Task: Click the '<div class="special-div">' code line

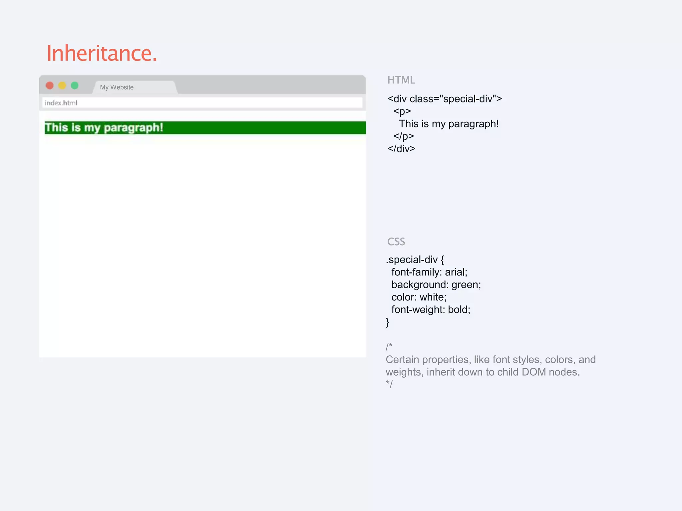Action: (445, 99)
